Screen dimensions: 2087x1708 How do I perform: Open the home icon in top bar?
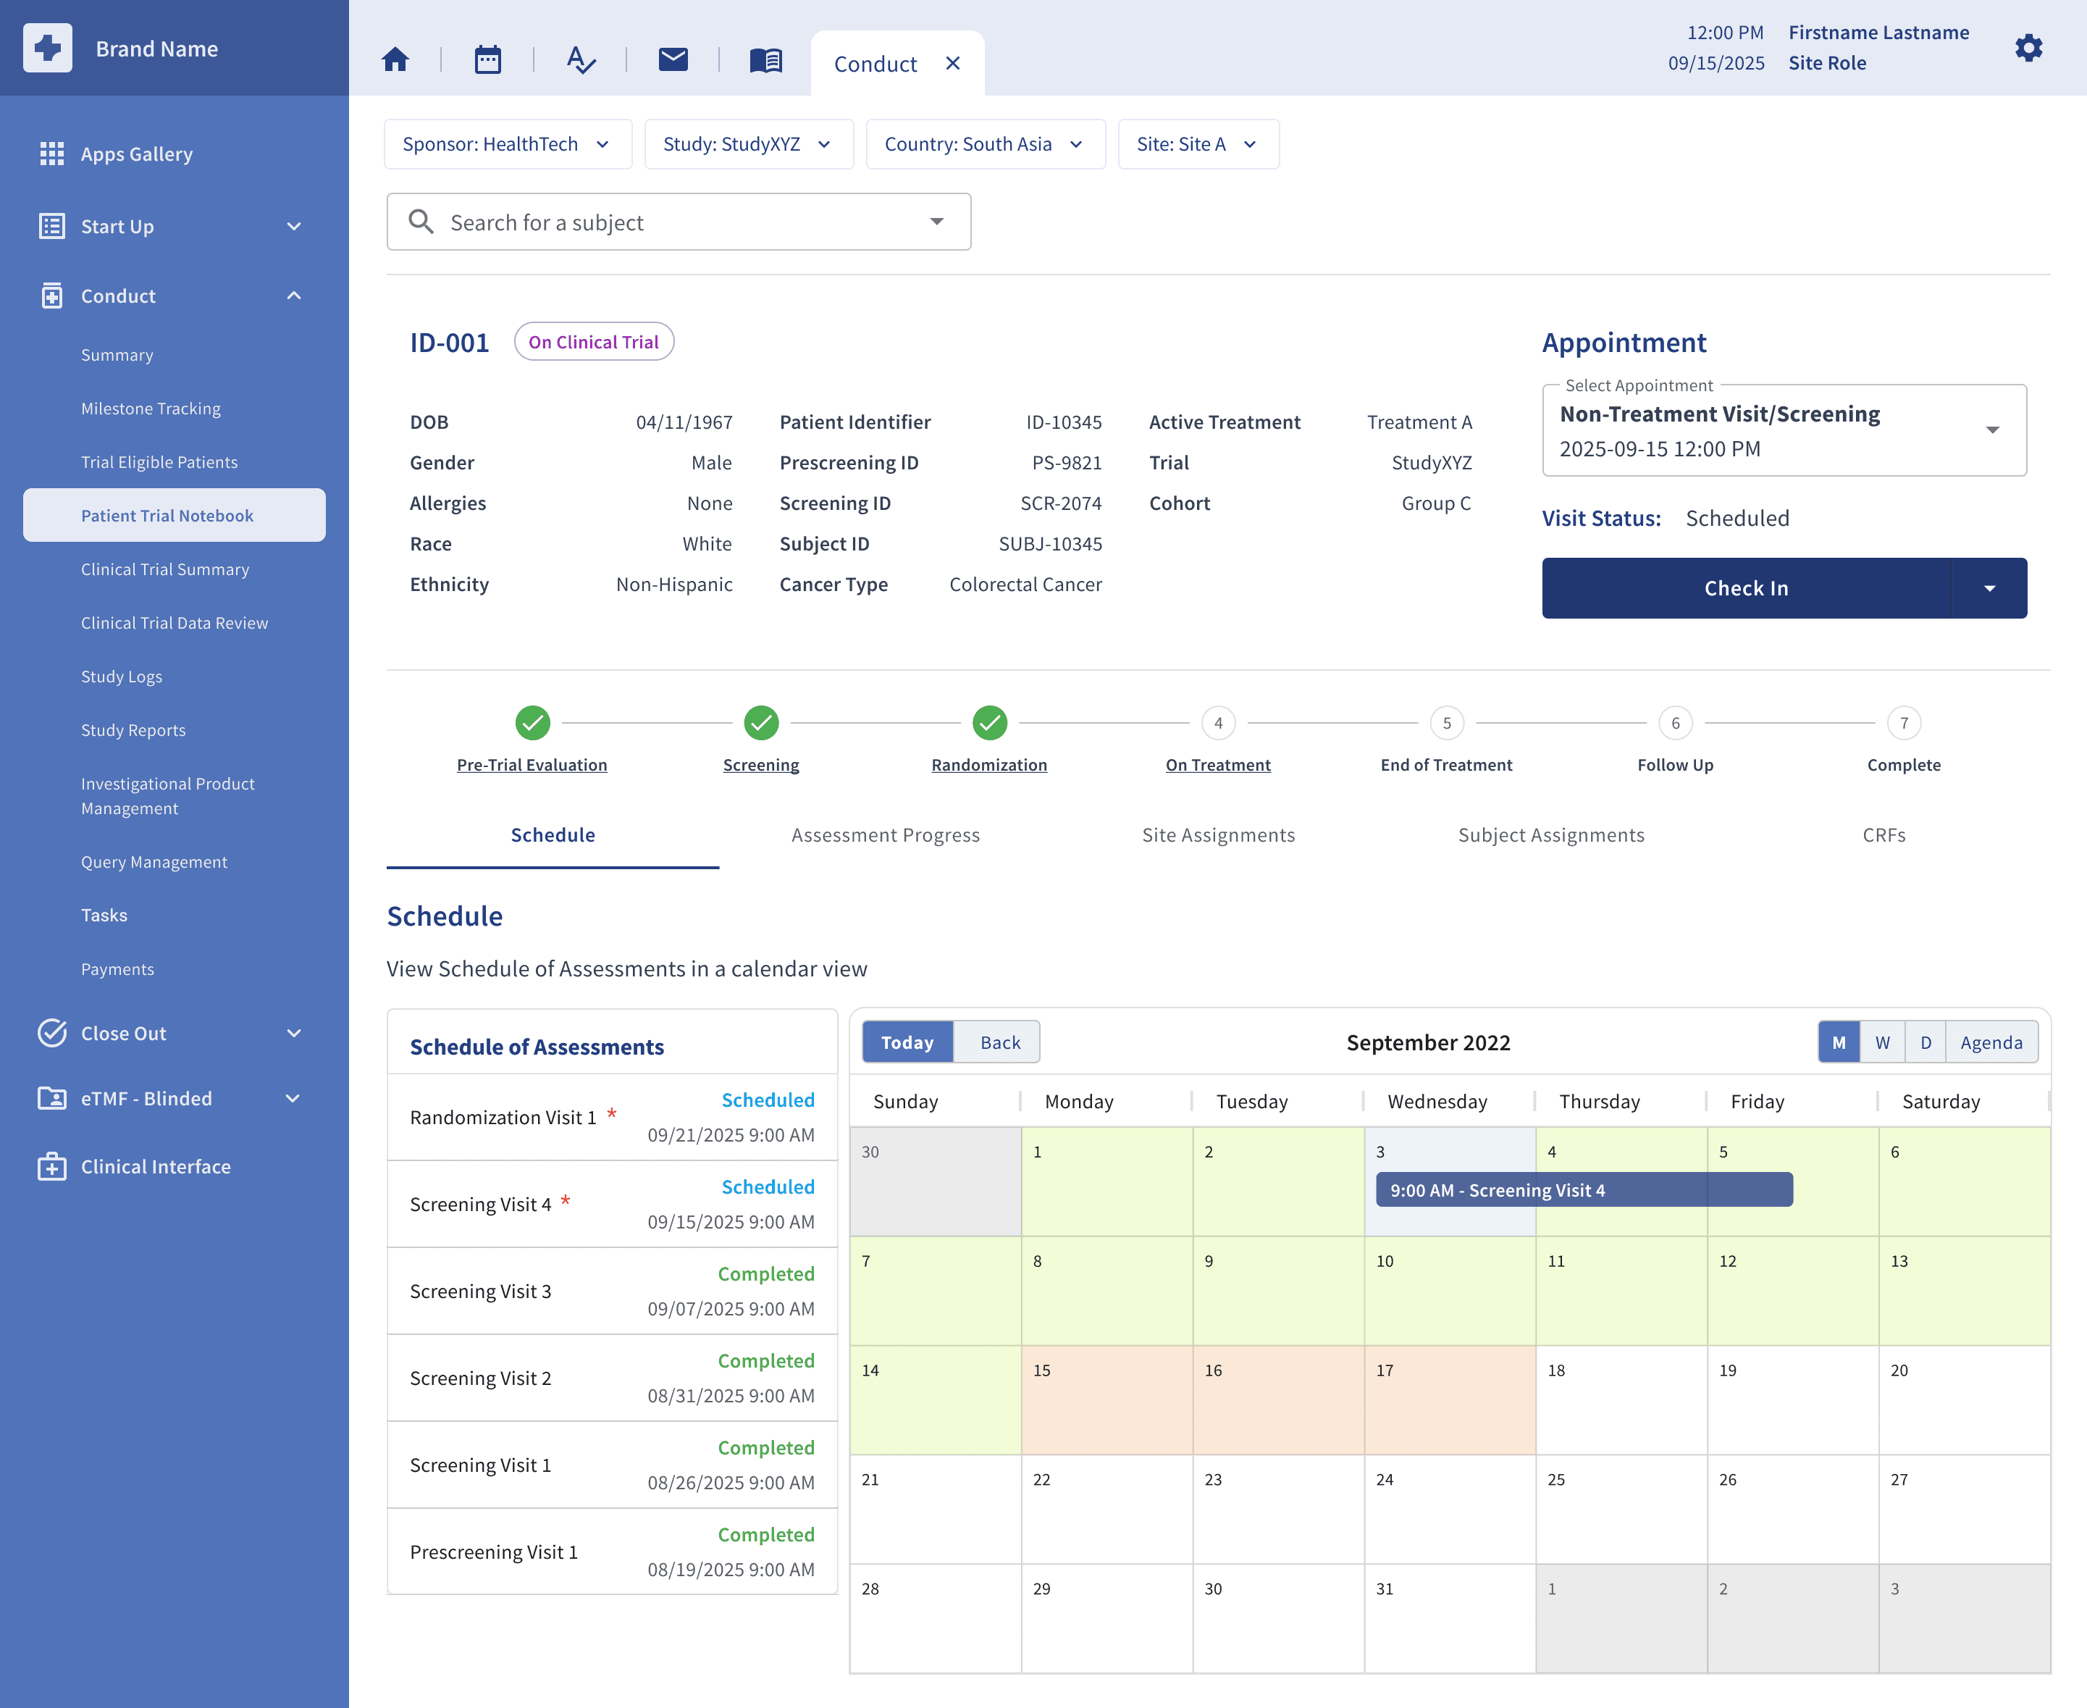click(x=395, y=60)
